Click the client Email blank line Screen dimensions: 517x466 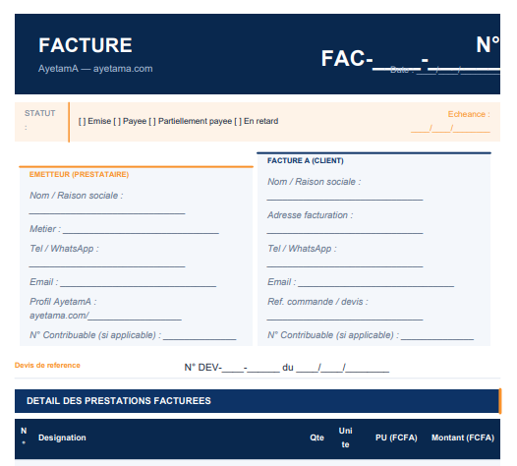point(375,283)
